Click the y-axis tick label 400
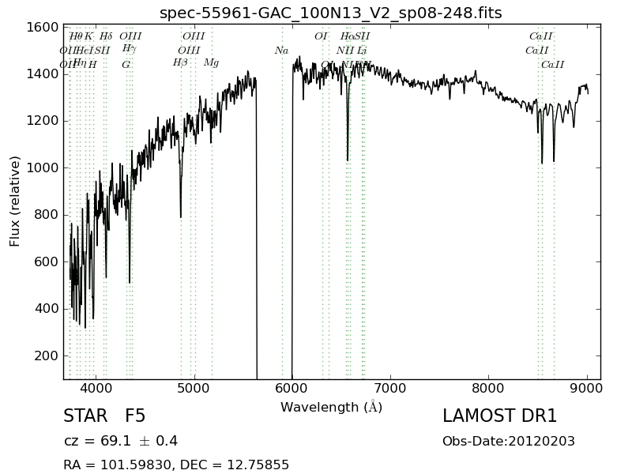Image resolution: width=632 pixels, height=474 pixels. 47,309
